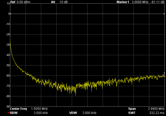Click the 10 y-axis scale label
Image resolution: width=166 pixels, height=116 pixels.
click(8, 4)
